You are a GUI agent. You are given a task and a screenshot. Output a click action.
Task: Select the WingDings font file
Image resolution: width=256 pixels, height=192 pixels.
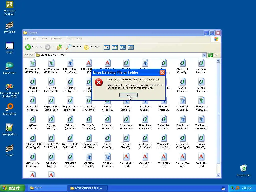(70, 160)
